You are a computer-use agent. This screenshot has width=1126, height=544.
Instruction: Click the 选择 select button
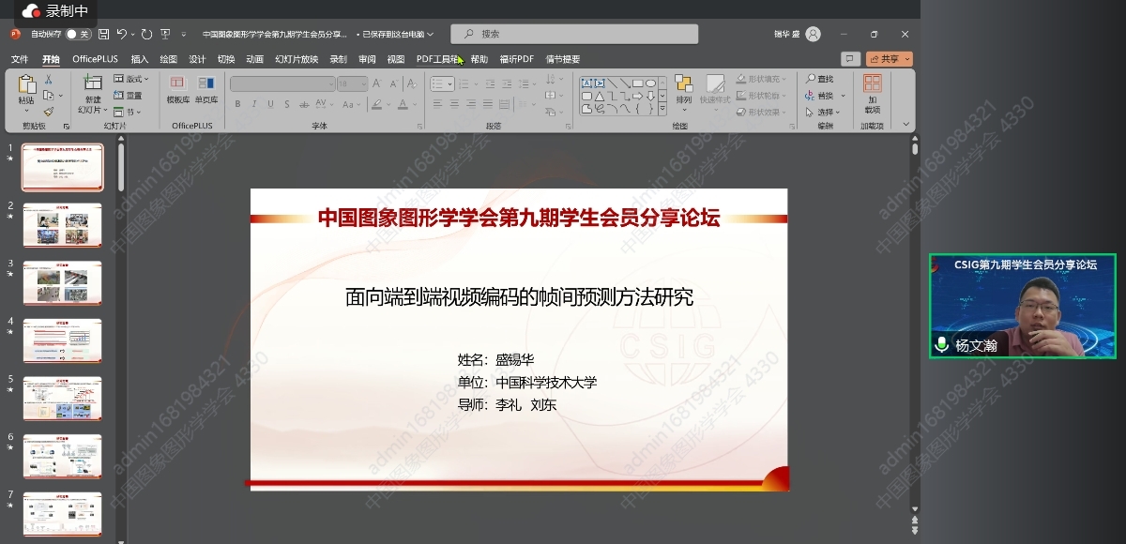[x=824, y=112]
